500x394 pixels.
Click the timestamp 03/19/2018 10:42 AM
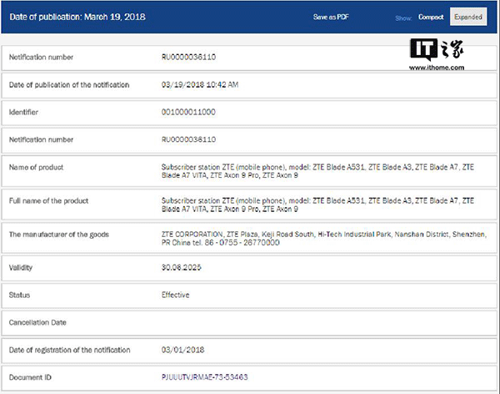pyautogui.click(x=199, y=83)
